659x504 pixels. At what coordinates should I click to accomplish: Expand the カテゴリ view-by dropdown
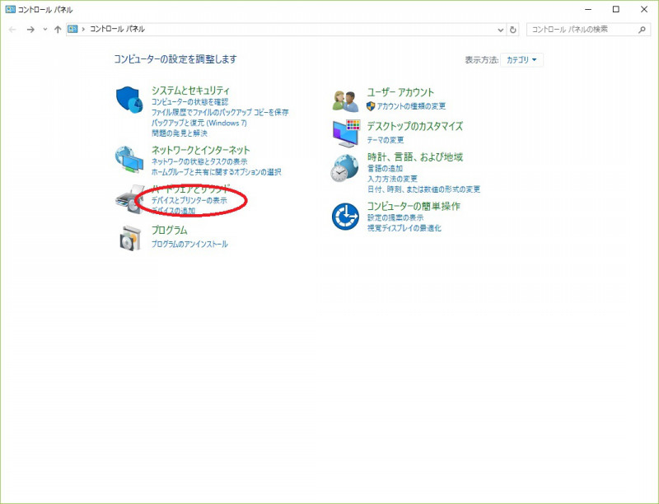pyautogui.click(x=521, y=60)
